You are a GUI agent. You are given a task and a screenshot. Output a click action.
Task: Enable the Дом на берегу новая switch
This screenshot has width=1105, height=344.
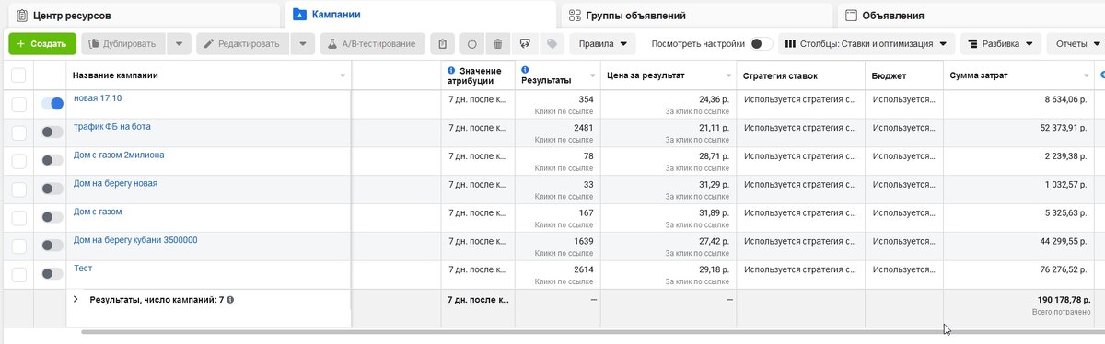52,189
